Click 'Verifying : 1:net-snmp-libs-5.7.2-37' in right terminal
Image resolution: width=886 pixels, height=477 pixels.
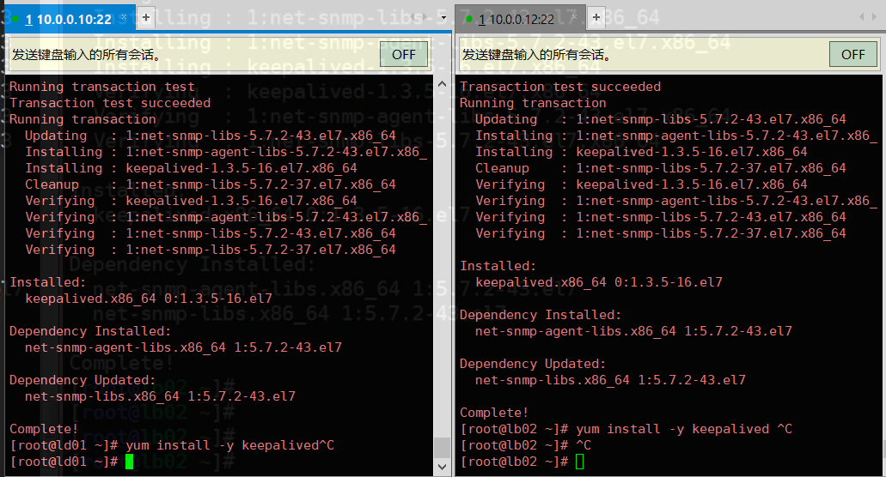[661, 234]
